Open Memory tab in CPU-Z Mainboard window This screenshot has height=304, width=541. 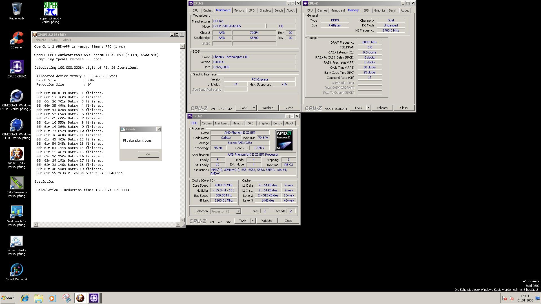pyautogui.click(x=239, y=10)
